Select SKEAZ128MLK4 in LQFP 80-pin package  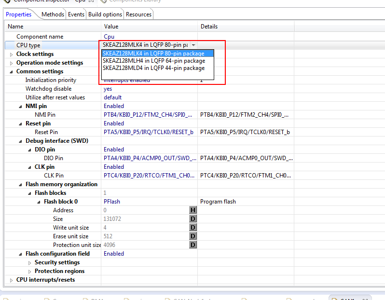[158, 54]
